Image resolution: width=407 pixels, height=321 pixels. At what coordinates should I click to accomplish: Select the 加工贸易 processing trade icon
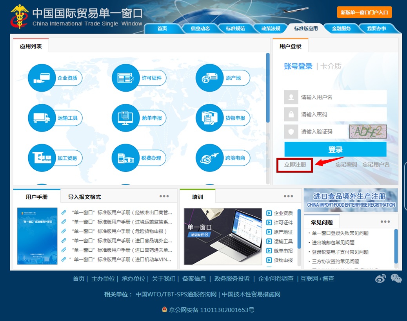[x=42, y=158]
